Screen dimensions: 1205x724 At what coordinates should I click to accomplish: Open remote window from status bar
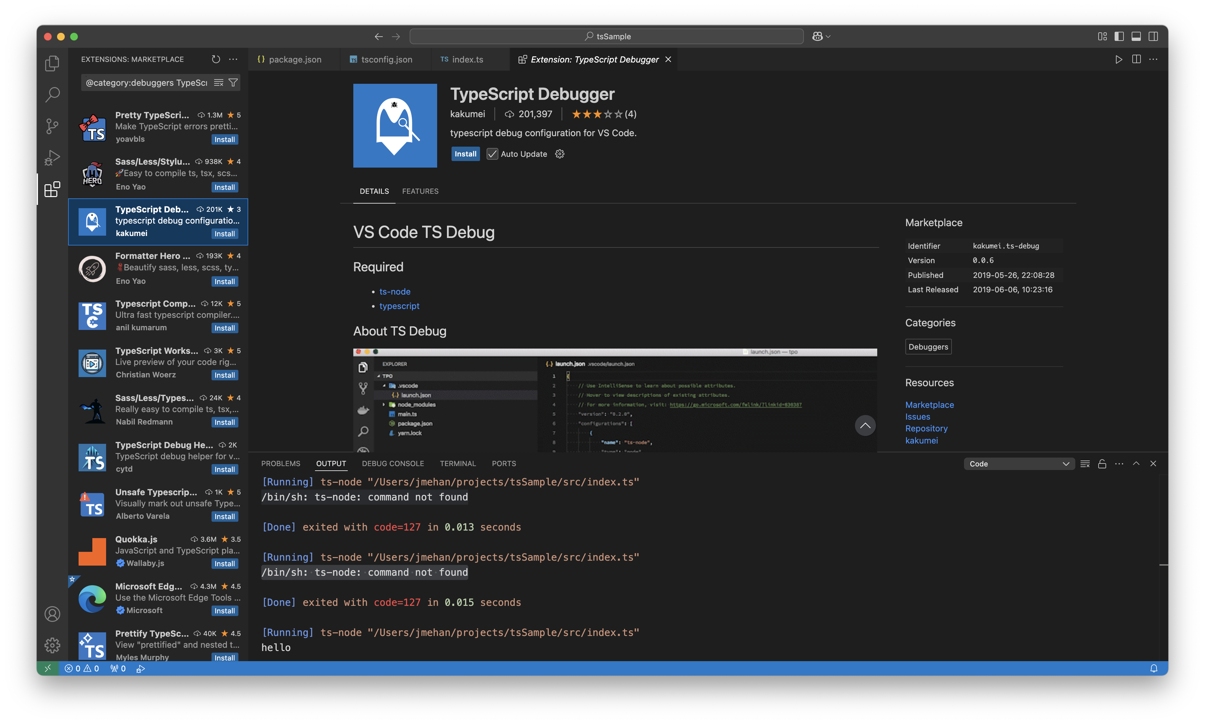[48, 668]
